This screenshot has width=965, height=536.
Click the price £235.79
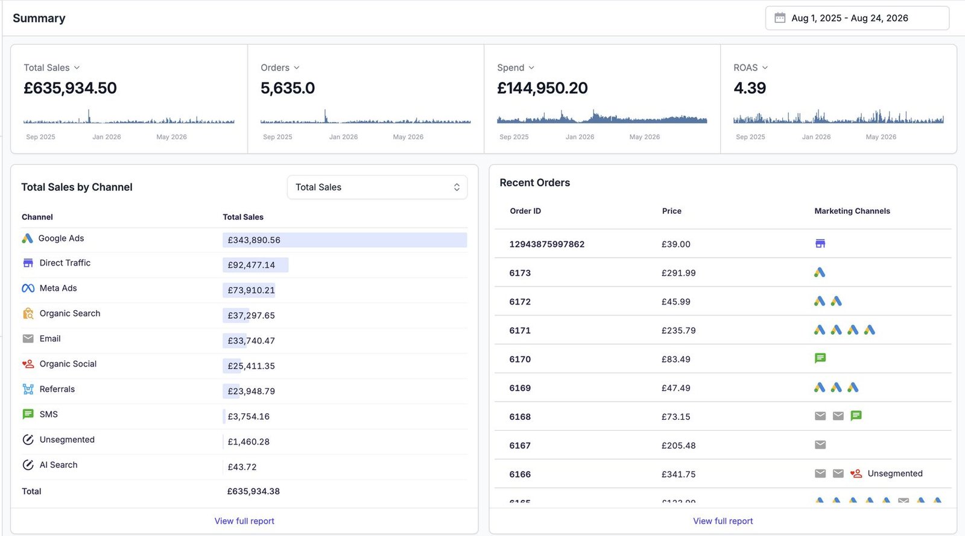[679, 331]
